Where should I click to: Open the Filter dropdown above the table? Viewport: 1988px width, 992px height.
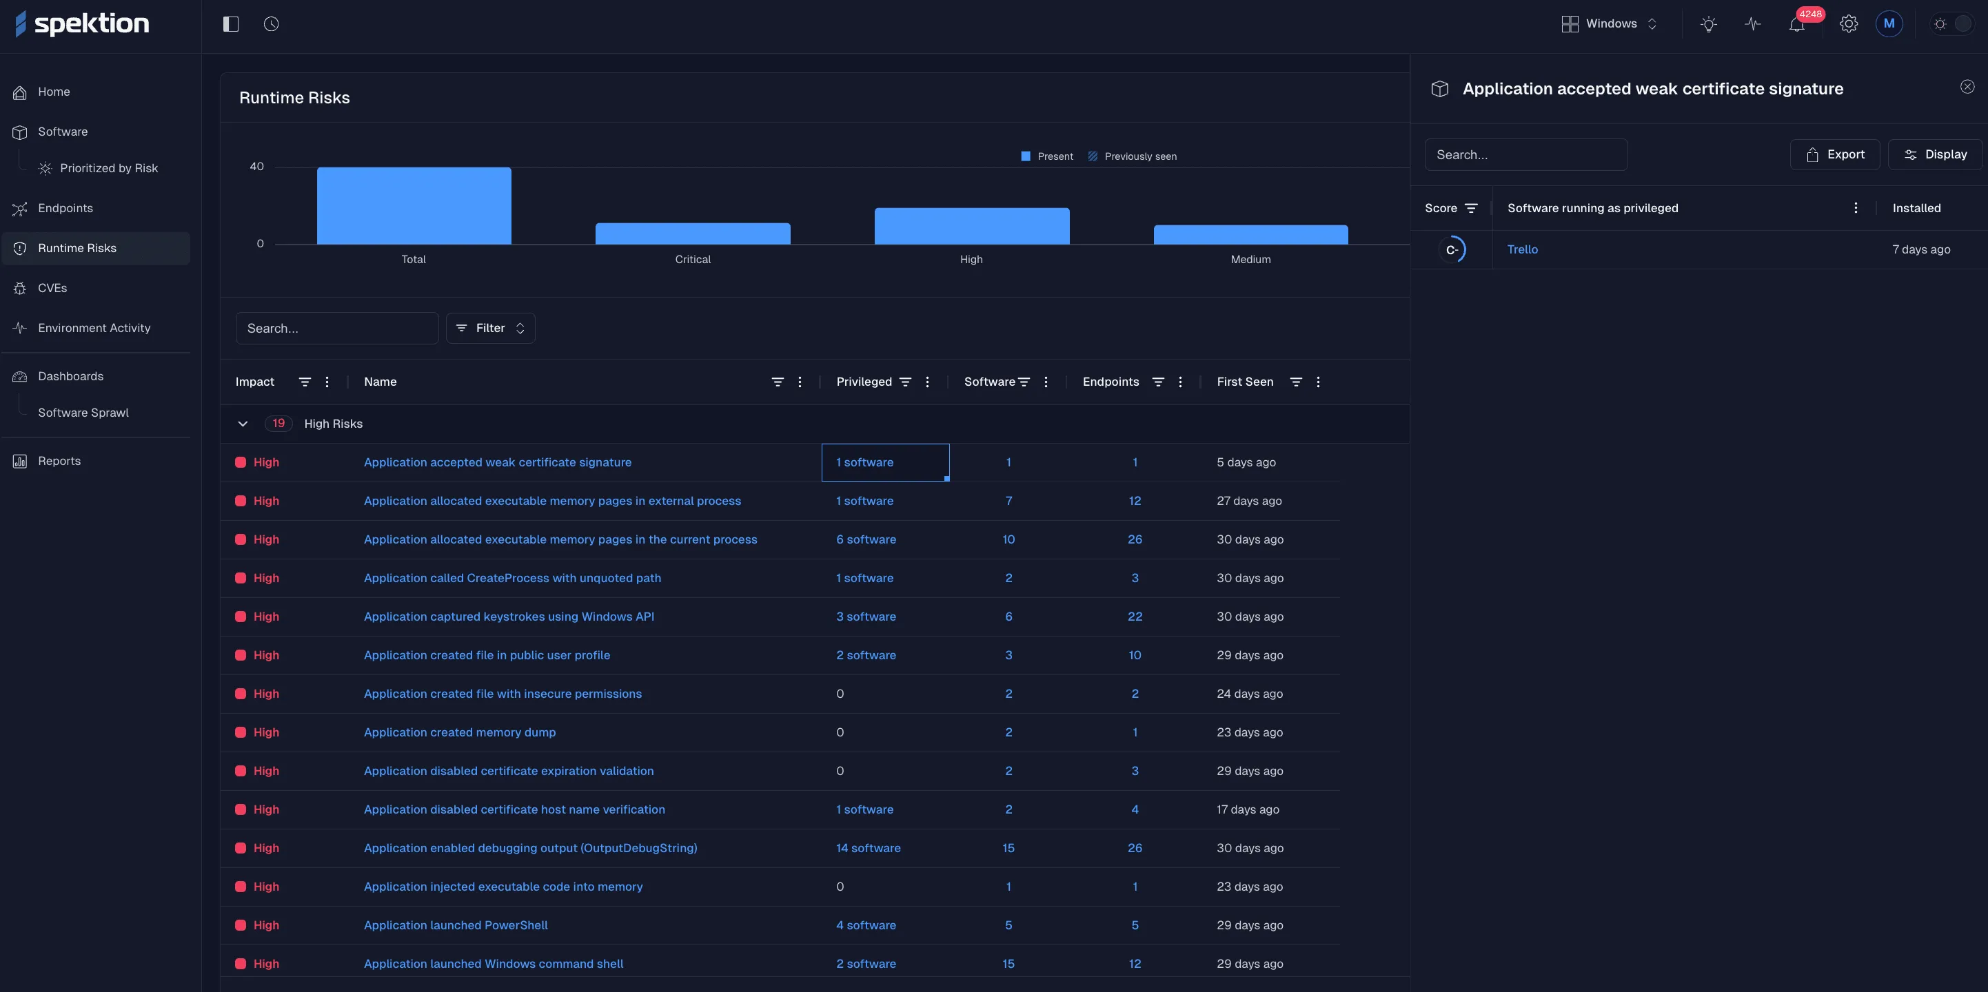point(489,328)
